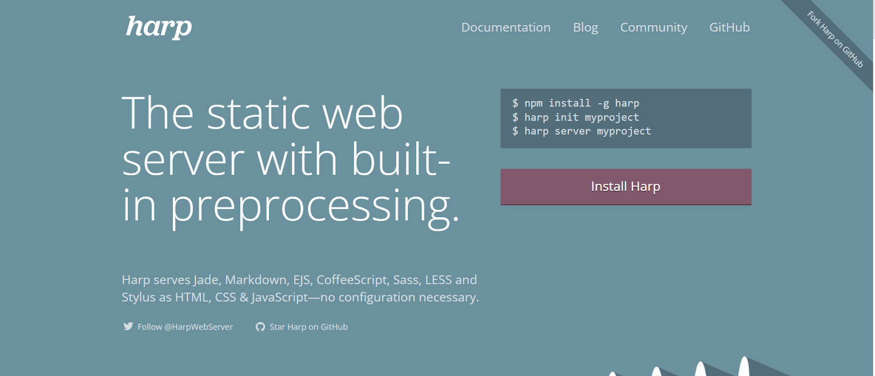Click the Fork Harp on GitHub ribbon
The width and height of the screenshot is (875, 376).
[x=835, y=40]
